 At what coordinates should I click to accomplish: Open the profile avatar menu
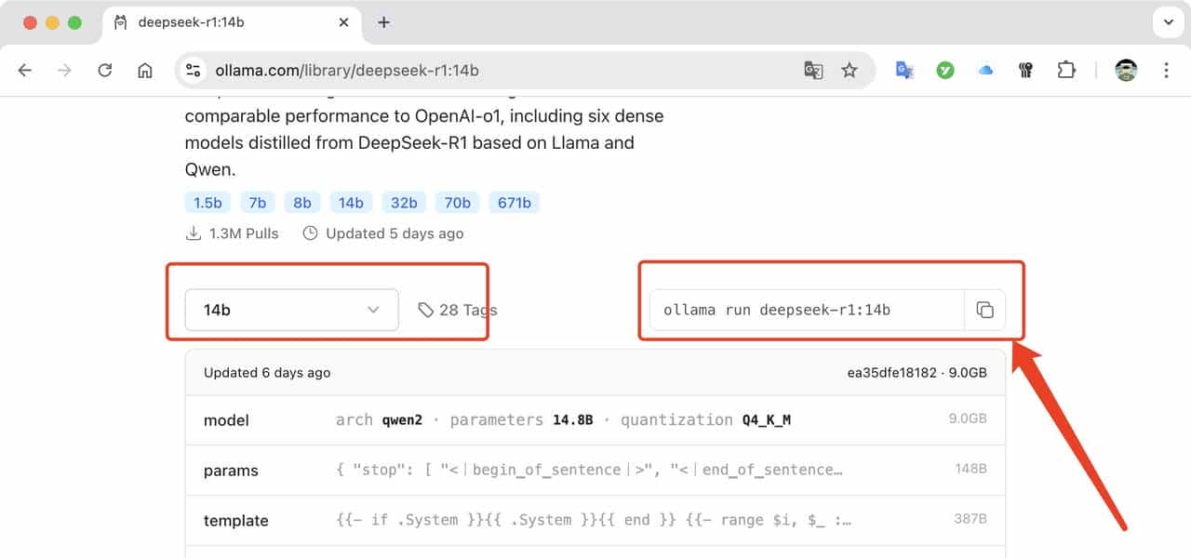(x=1126, y=71)
